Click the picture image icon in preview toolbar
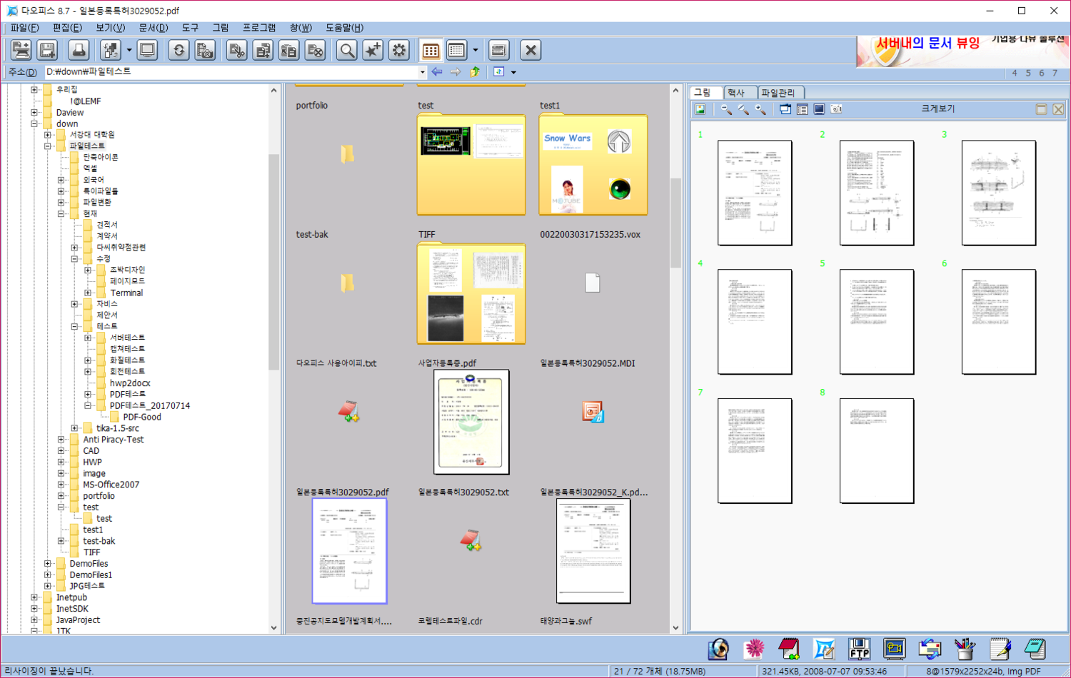 (x=700, y=109)
